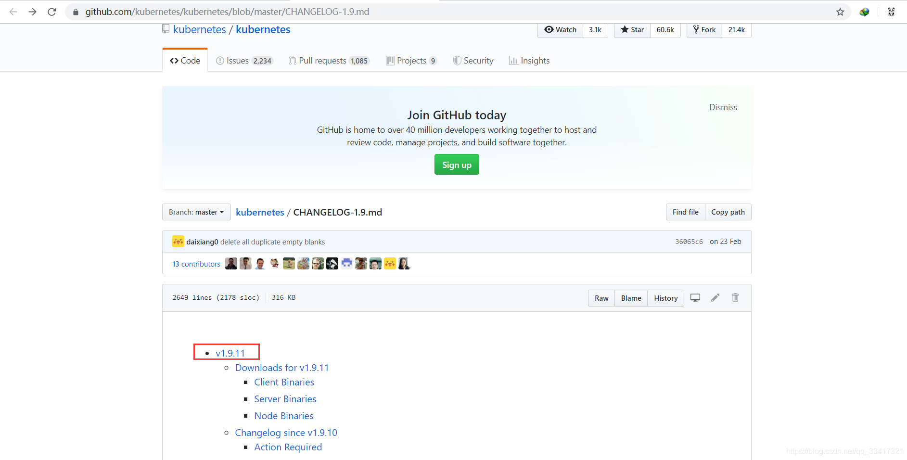Image resolution: width=907 pixels, height=460 pixels.
Task: Open the Node Binaries link
Action: coord(283,416)
